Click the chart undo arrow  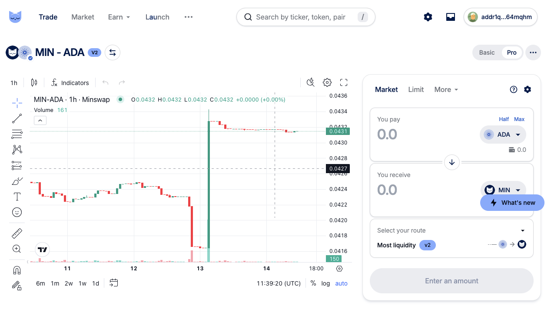(105, 82)
